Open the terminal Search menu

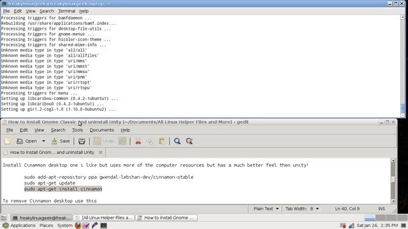point(47,11)
